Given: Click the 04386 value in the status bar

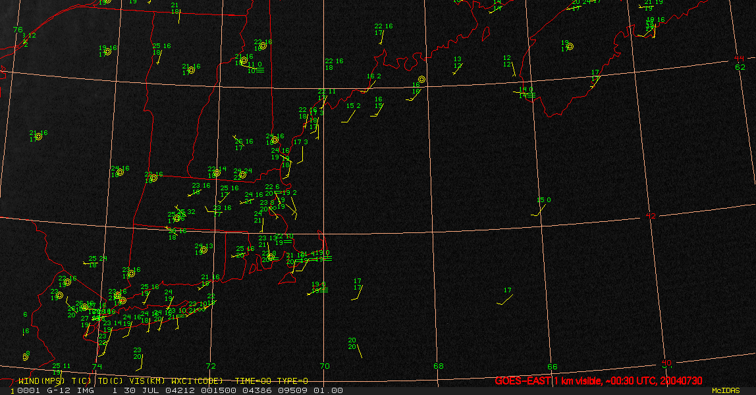Looking at the screenshot, I should [x=257, y=390].
